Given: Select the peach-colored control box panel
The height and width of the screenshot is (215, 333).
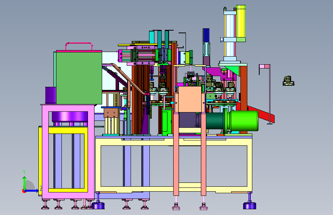Looking at the screenshot, I should coord(190,99).
